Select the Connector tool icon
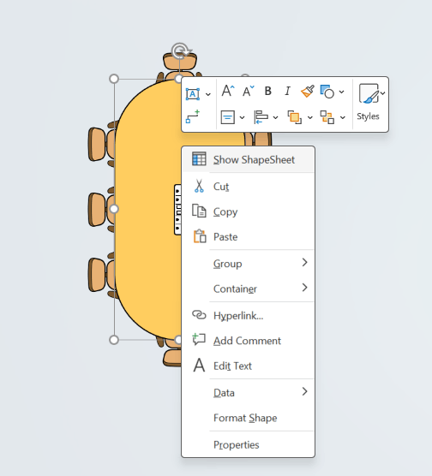The image size is (432, 476). point(193,116)
